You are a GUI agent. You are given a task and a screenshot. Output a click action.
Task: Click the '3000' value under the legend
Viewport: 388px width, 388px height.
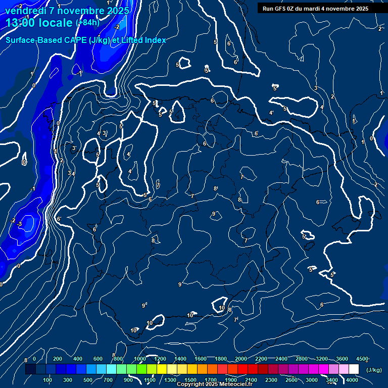(x=312, y=380)
